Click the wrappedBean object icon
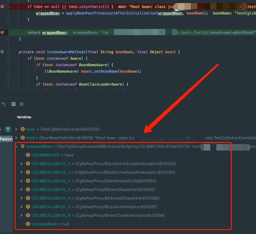Image resolution: width=256 pixels, height=234 pixels. coord(23,146)
